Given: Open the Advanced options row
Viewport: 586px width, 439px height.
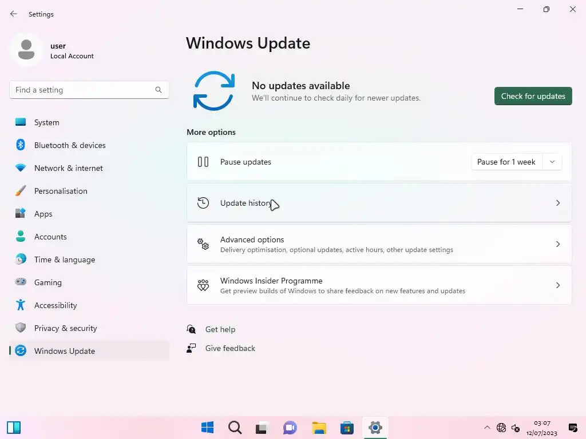Looking at the screenshot, I should tap(379, 244).
